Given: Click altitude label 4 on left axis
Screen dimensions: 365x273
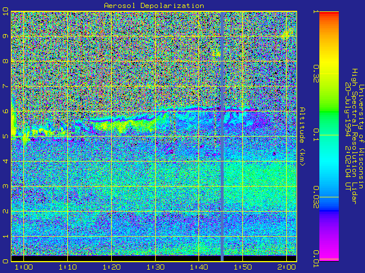Looking at the screenshot, I should [5, 161].
